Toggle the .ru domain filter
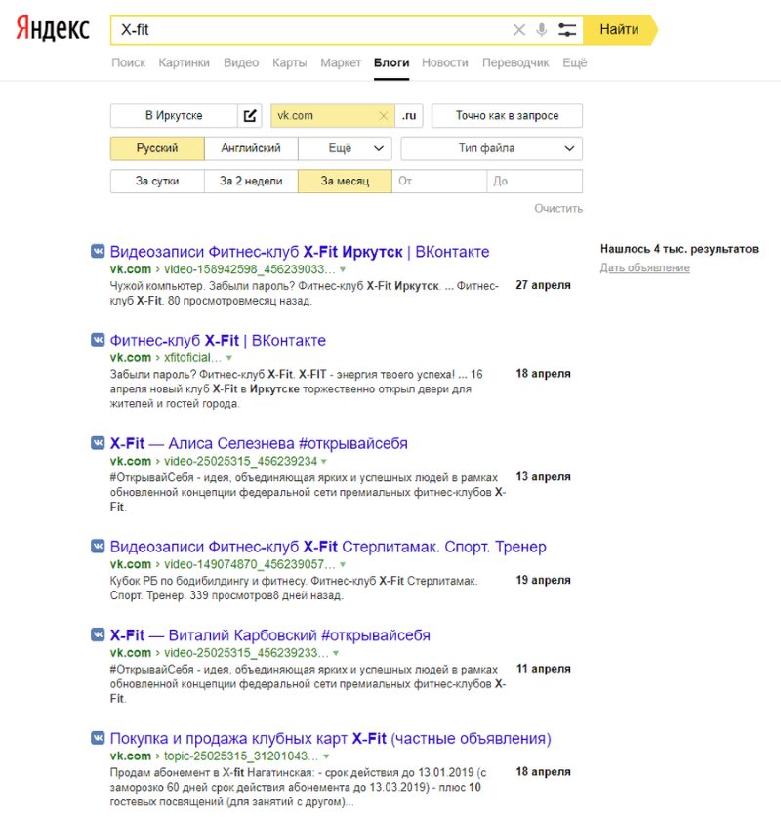Viewport: 781px width, 817px height. (409, 116)
